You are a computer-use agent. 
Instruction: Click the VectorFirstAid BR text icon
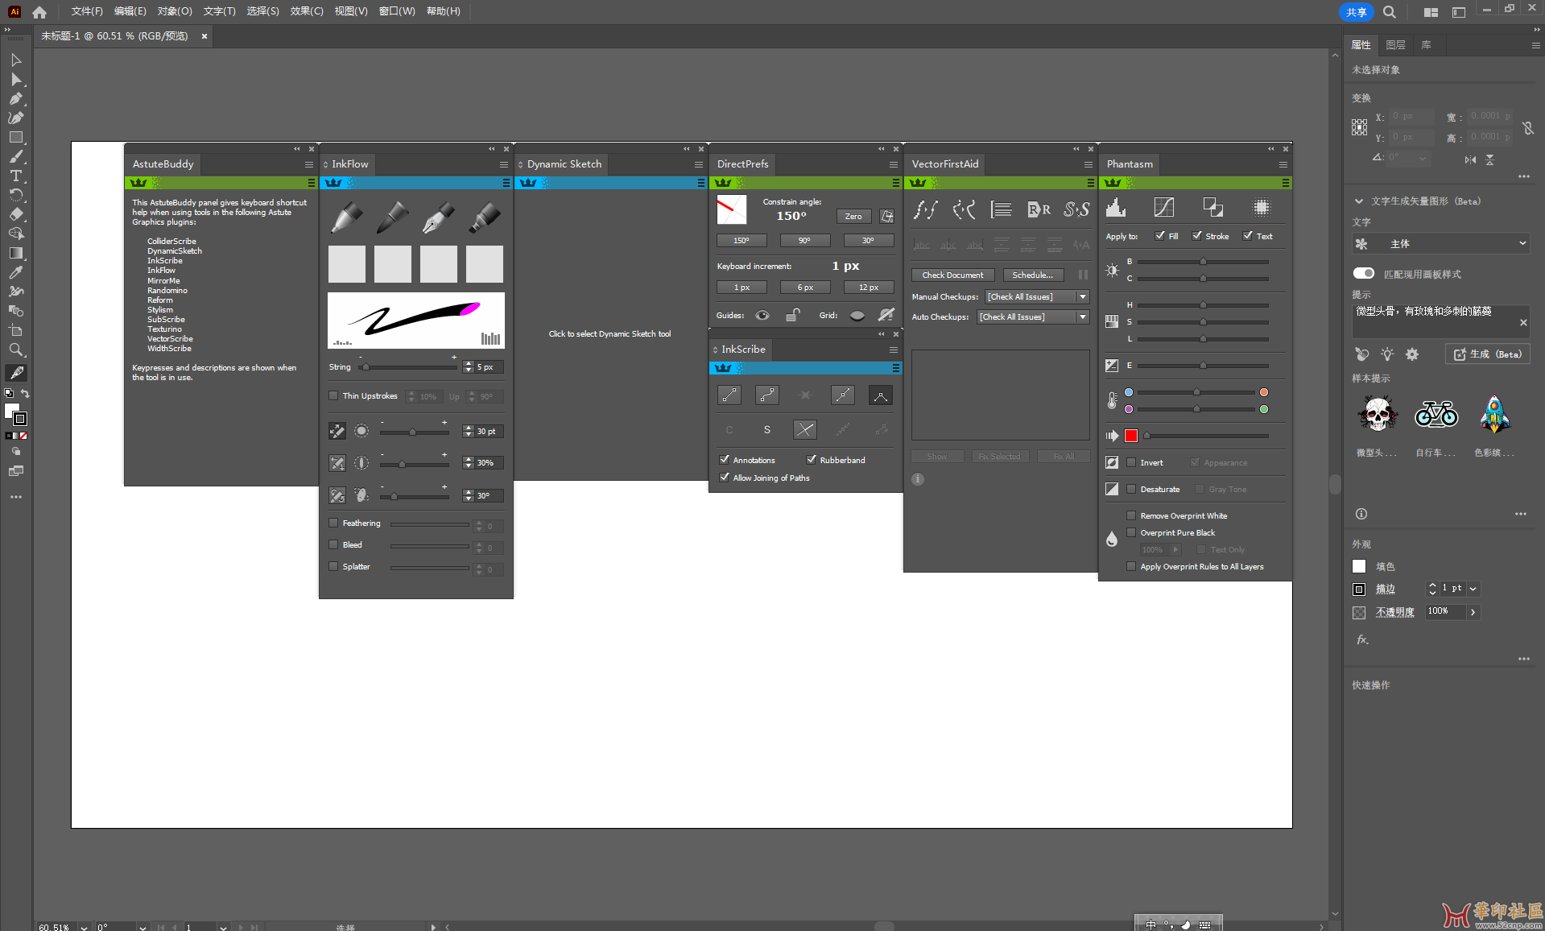(1039, 209)
